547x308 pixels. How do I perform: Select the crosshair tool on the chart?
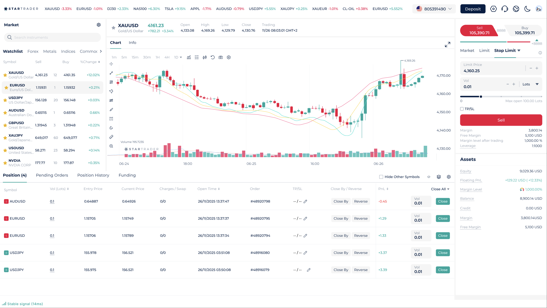click(x=111, y=64)
